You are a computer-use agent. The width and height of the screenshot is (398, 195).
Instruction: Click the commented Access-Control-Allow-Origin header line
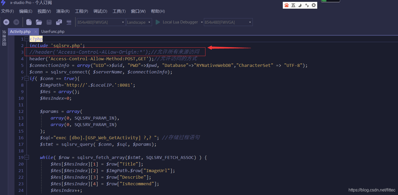coord(114,52)
